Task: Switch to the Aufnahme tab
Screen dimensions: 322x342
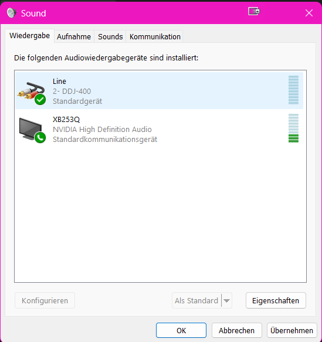Action: click(x=74, y=36)
